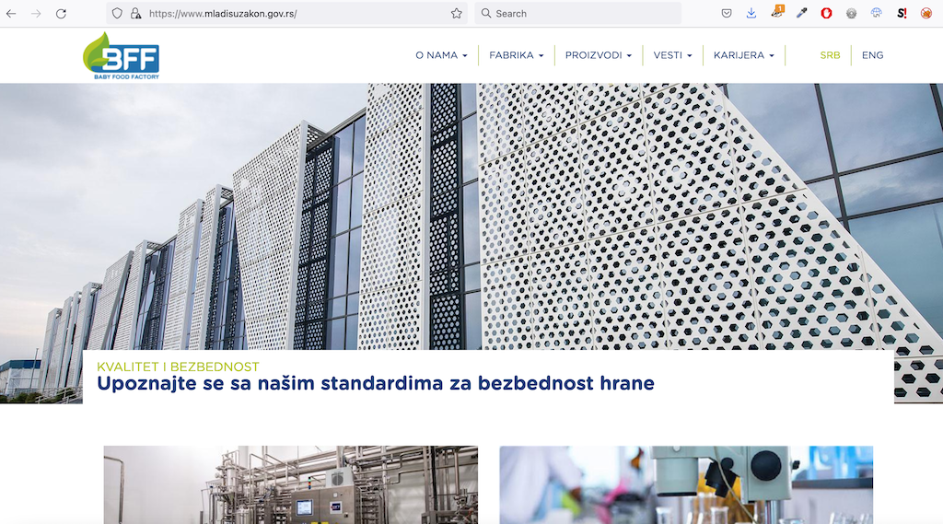Expand the O NAMA menu
Screen dimensions: 943x524
pyautogui.click(x=441, y=55)
